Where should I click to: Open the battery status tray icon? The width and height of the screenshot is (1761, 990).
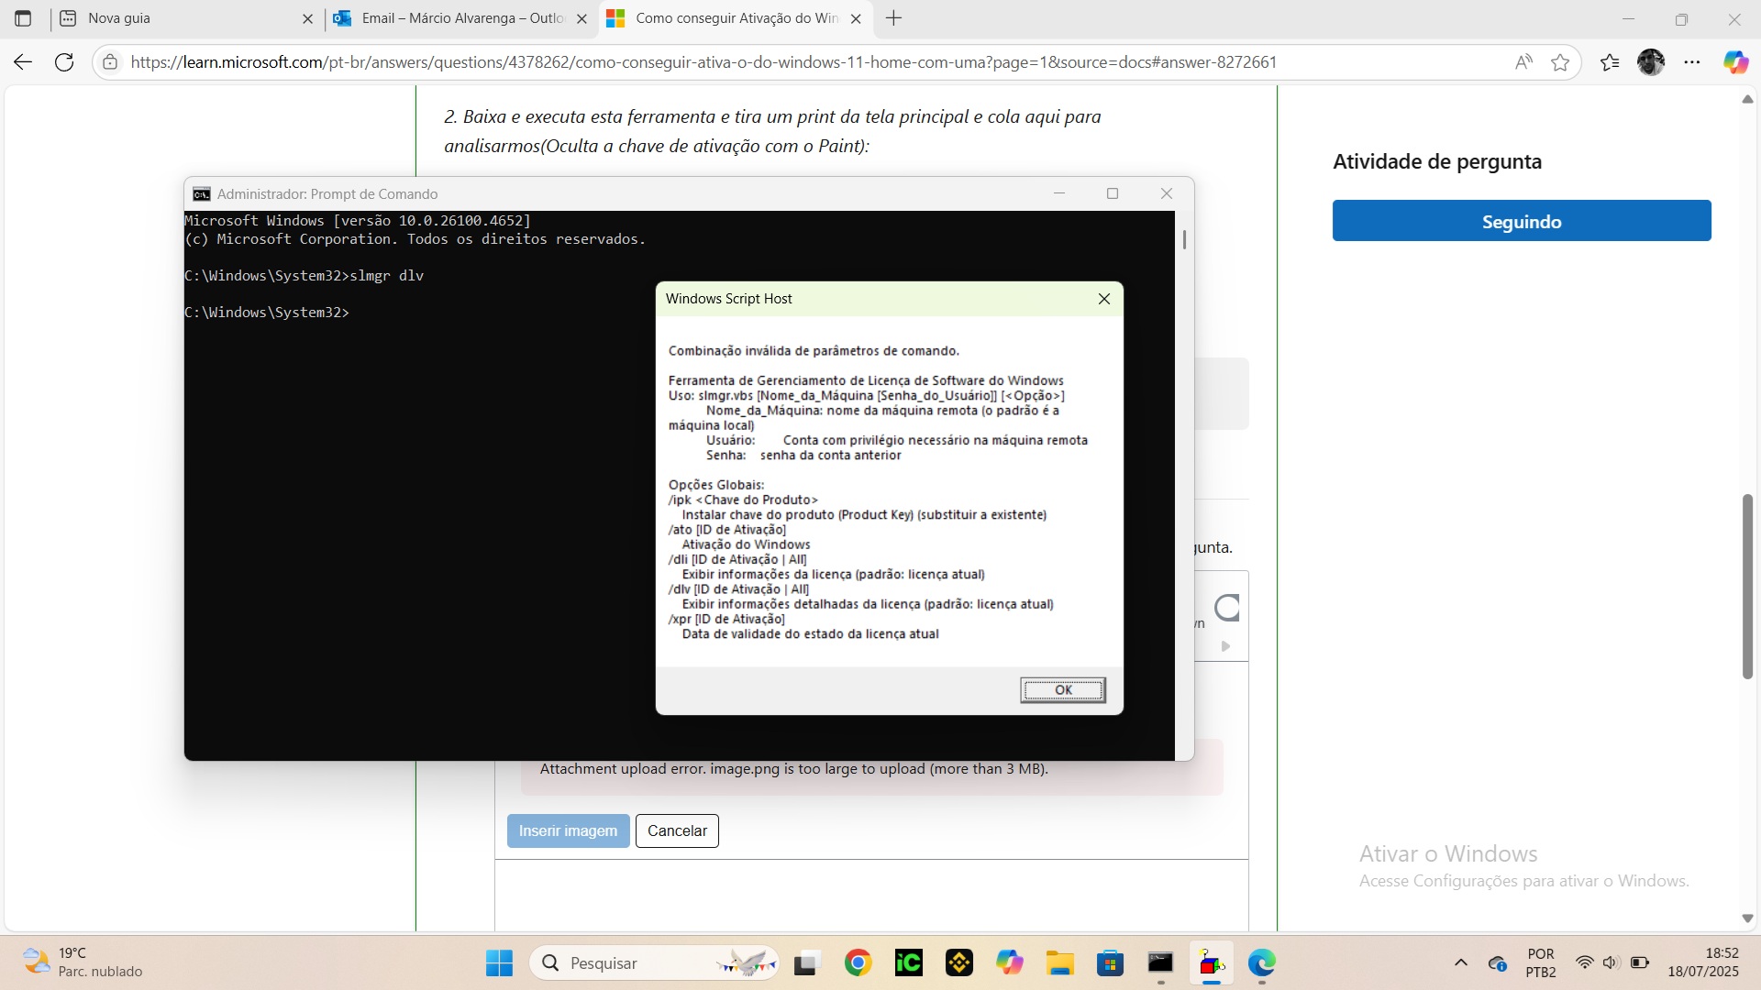coord(1639,962)
